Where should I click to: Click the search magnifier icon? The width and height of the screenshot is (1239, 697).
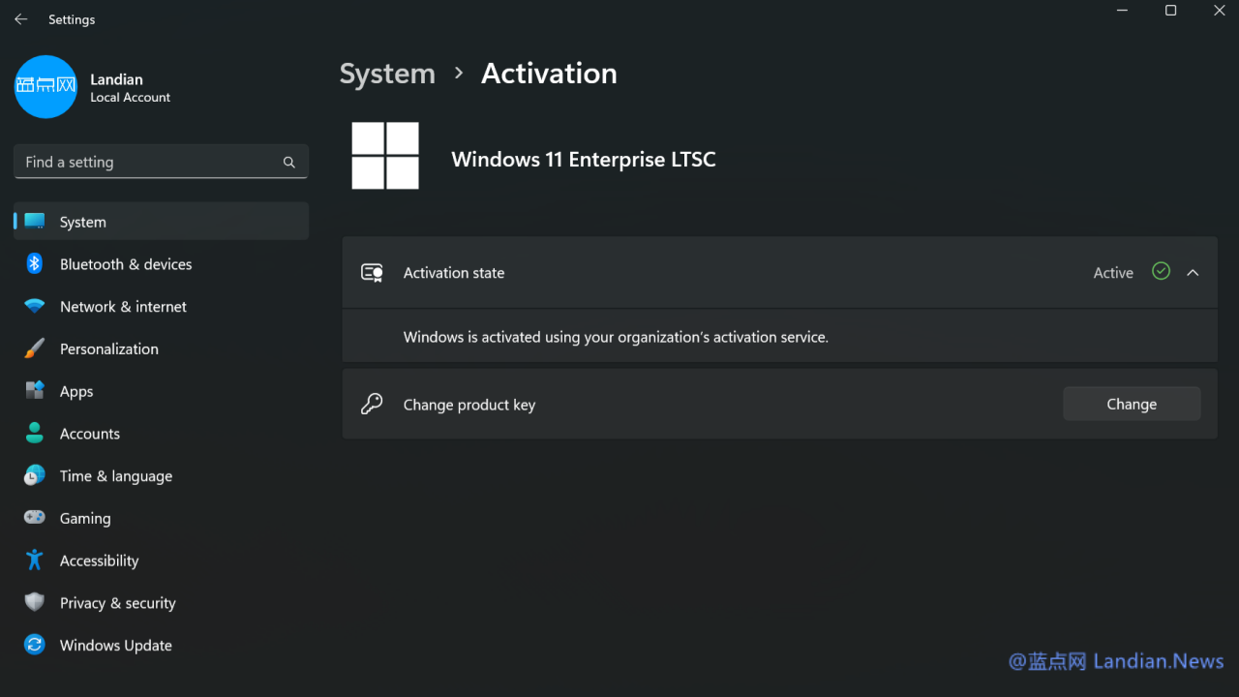(288, 163)
